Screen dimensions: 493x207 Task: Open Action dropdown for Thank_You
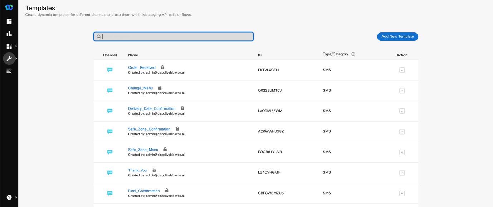[402, 173]
